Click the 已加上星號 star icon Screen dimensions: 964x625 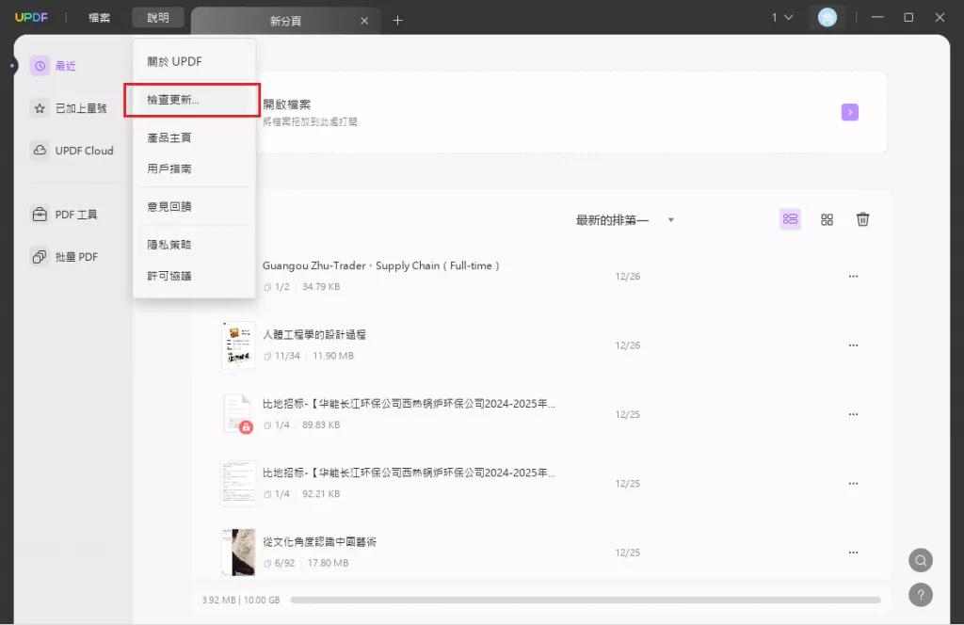pos(40,108)
